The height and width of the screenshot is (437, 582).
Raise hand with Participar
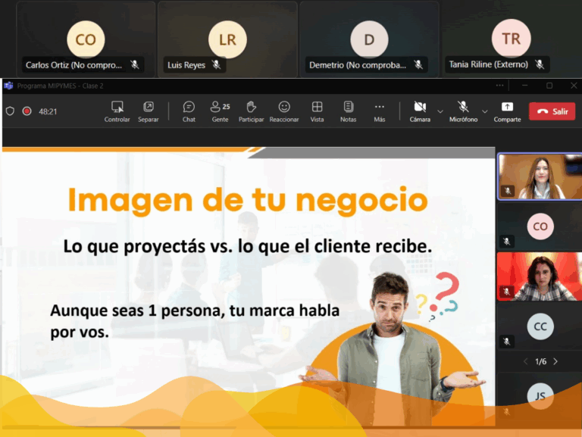pyautogui.click(x=251, y=111)
